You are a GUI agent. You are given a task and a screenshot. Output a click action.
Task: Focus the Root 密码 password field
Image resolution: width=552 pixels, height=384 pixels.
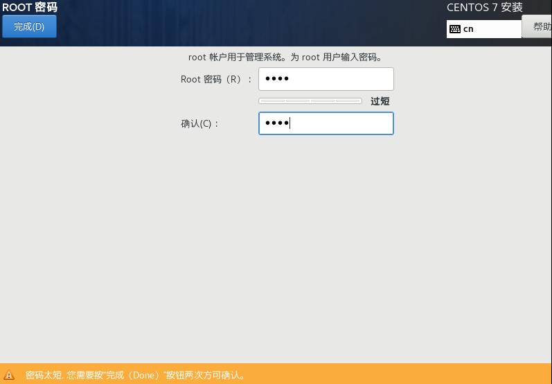[326, 79]
